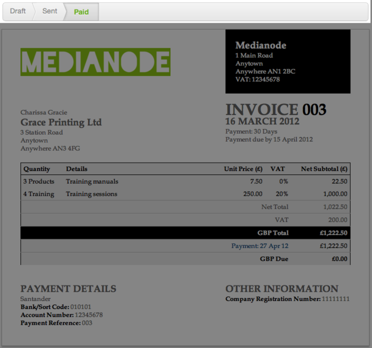
Task: Click the Medianode company name in black box
Action: click(261, 45)
